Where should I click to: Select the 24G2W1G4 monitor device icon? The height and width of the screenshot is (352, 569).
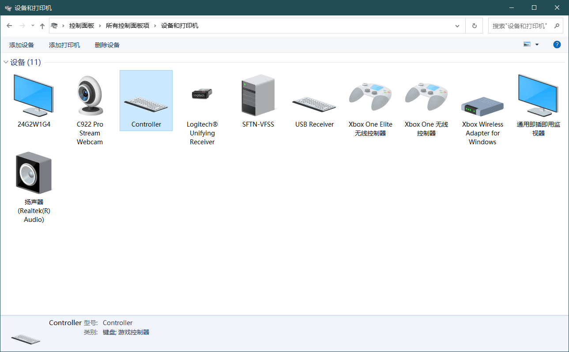34,95
